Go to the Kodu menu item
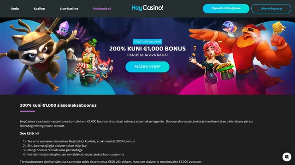Image resolution: width=295 pixels, height=165 pixels. pos(15,9)
